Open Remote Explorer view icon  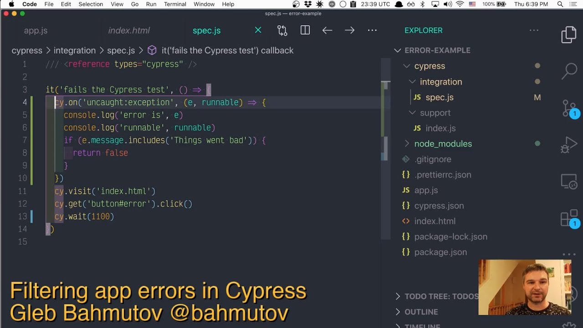coord(569,182)
